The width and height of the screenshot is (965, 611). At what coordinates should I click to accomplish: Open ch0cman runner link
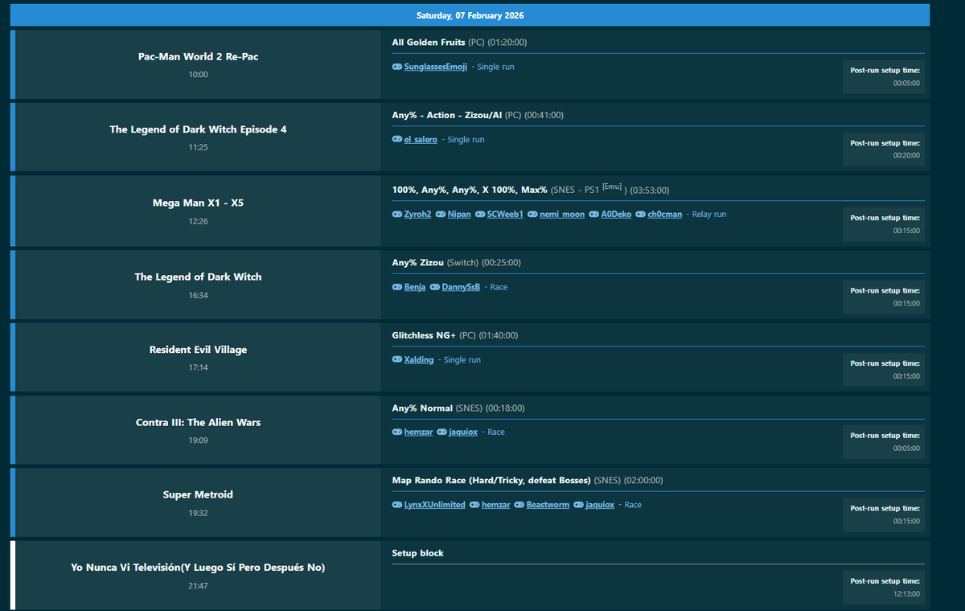(x=665, y=215)
